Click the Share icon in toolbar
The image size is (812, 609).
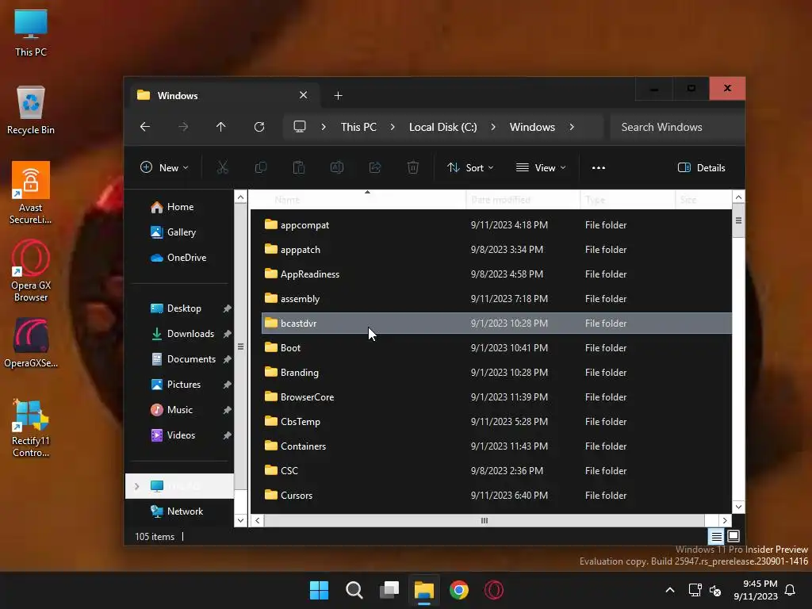375,167
